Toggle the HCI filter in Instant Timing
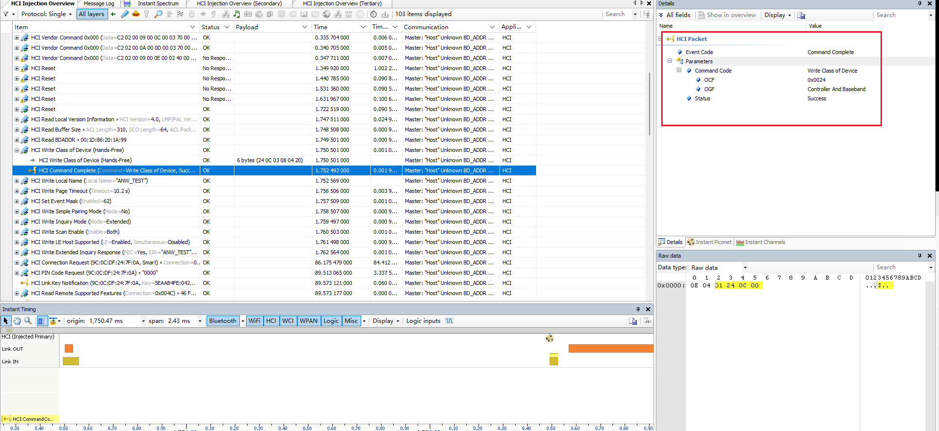939x431 pixels. [271, 321]
